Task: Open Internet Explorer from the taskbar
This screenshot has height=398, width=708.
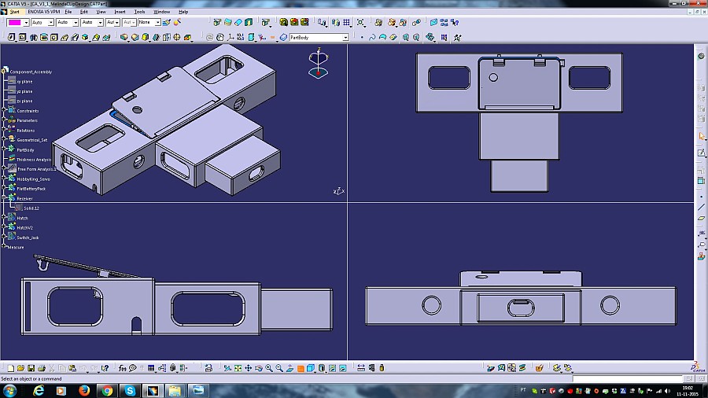Action: coord(39,390)
